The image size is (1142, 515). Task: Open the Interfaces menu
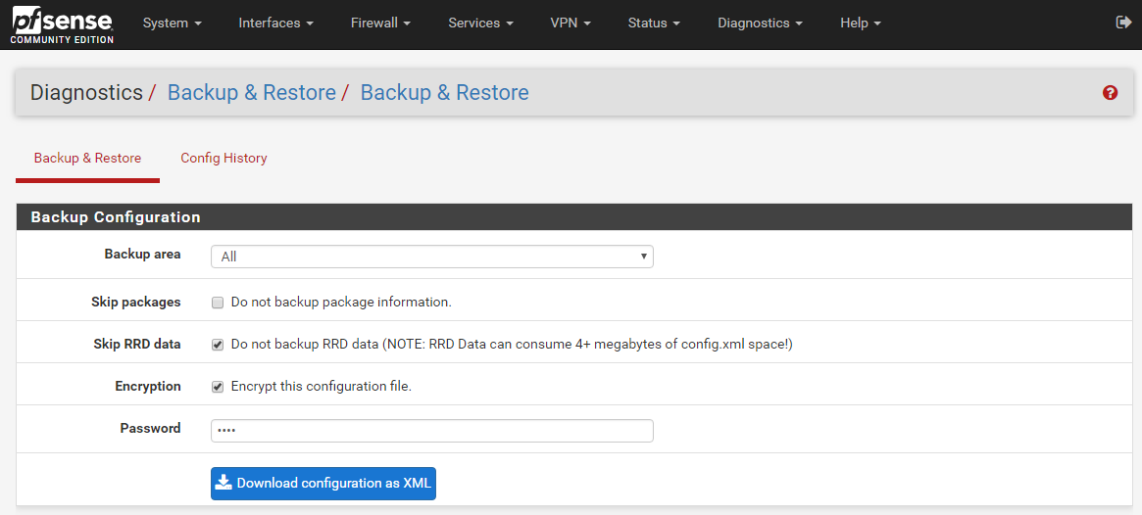[x=275, y=23]
